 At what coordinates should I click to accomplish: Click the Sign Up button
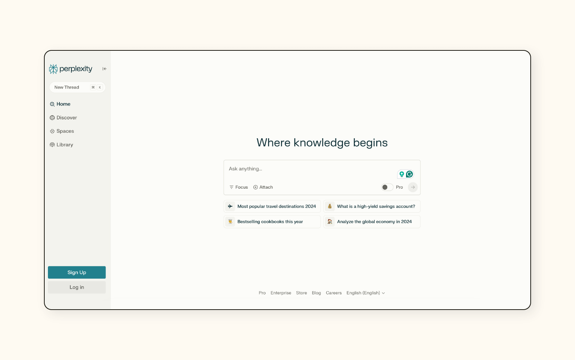click(x=77, y=273)
